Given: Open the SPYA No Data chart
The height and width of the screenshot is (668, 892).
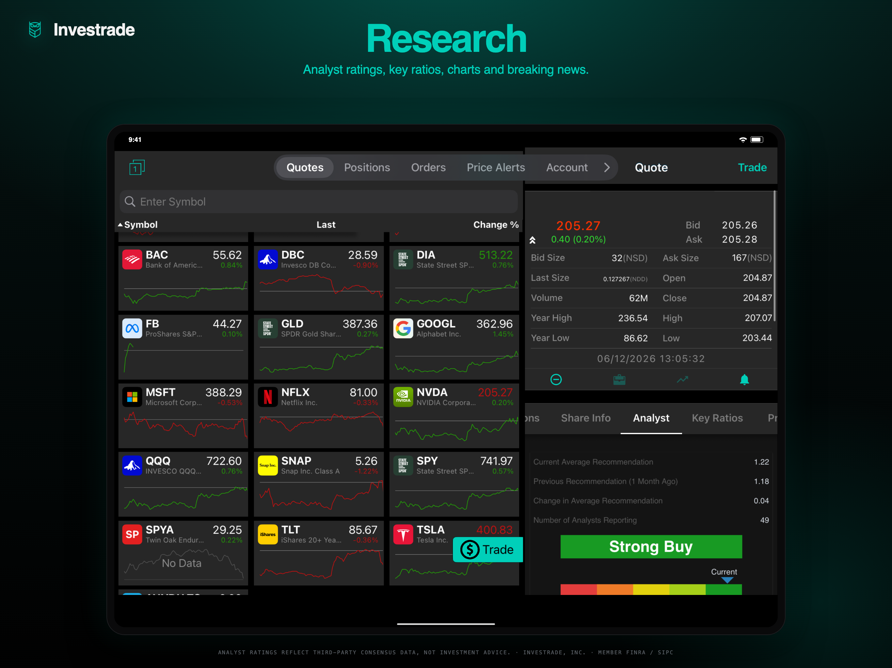Looking at the screenshot, I should (183, 564).
